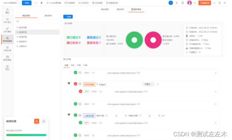Open the 项目/团队 sidebar section
The width and height of the screenshot is (232, 140).
coord(7,58)
